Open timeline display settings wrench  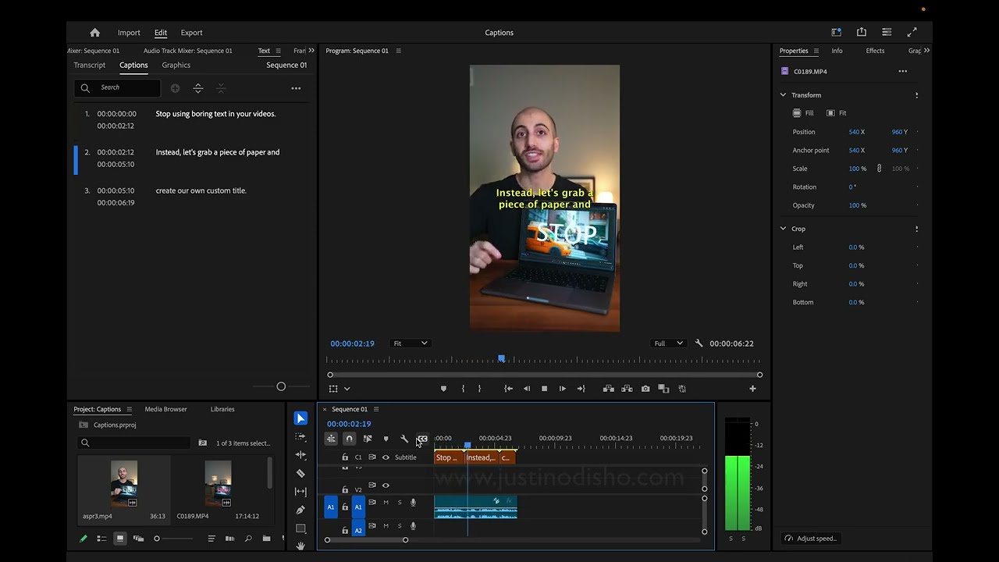404,439
